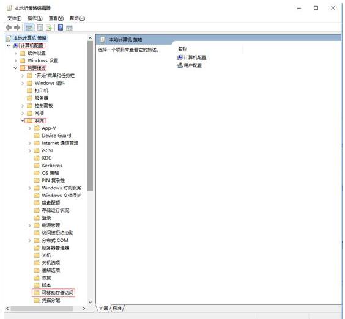Expand the Windows 组件 folder
The height and width of the screenshot is (319, 345).
pos(23,83)
